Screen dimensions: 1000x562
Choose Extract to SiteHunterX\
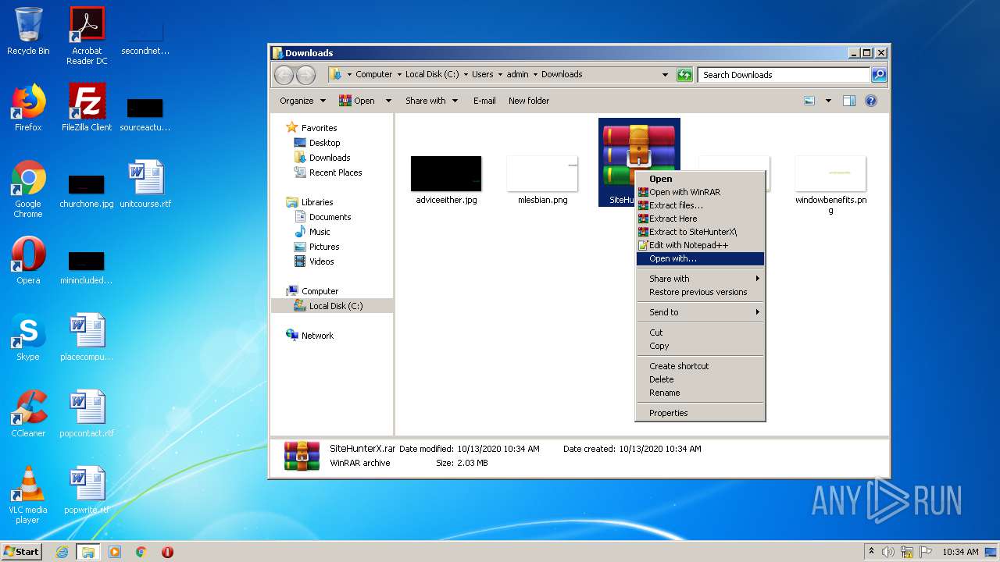(x=700, y=232)
